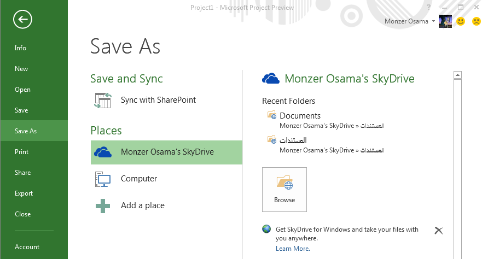The width and height of the screenshot is (482, 259).
Task: Dismiss the Get SkyDrive notification
Action: [x=438, y=231]
